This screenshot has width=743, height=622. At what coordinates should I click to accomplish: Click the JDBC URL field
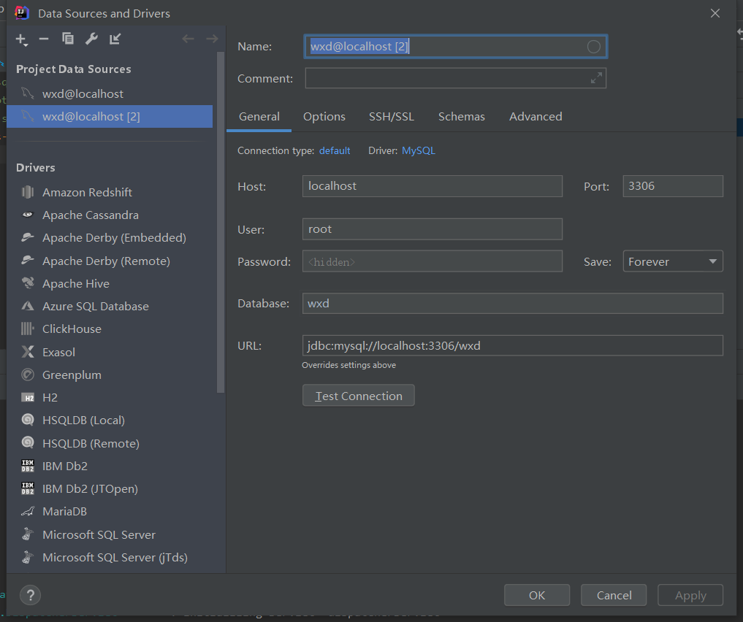(513, 345)
